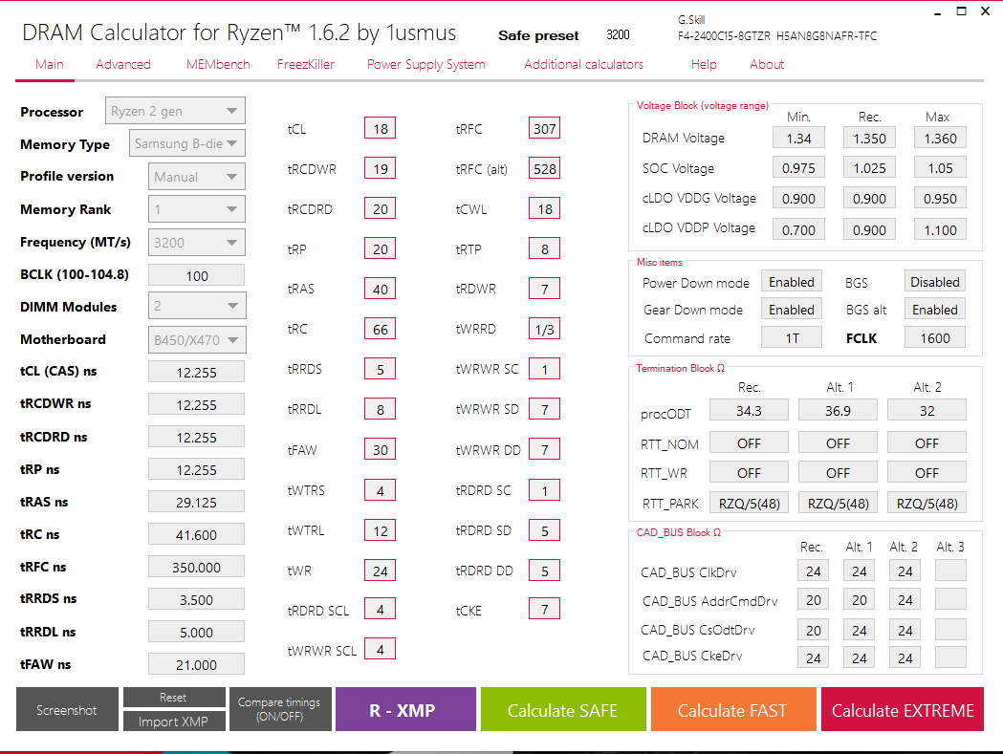Click the R - XMP button
Image resolution: width=1003 pixels, height=754 pixels.
[x=405, y=709]
